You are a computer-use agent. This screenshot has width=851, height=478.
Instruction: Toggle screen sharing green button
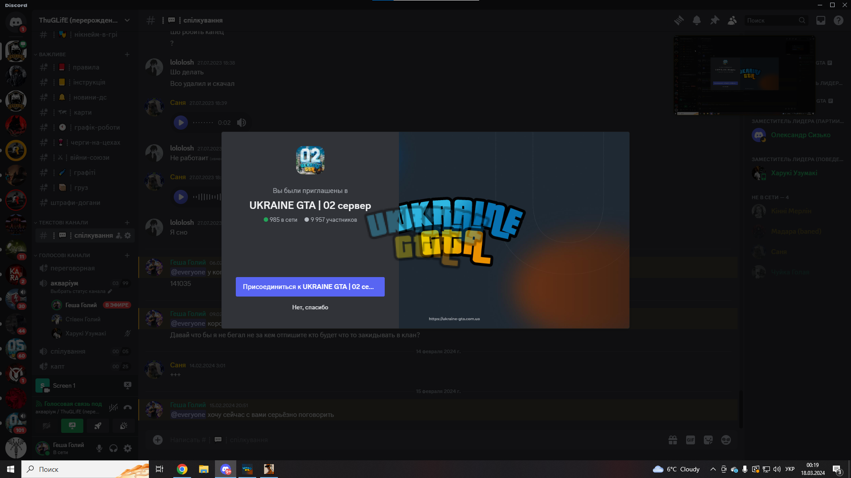tap(72, 426)
